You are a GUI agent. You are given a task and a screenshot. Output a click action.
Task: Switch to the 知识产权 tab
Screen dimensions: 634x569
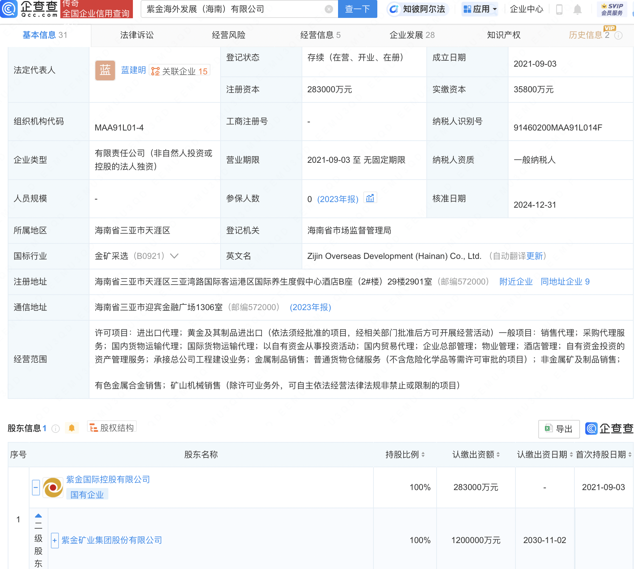(x=504, y=35)
